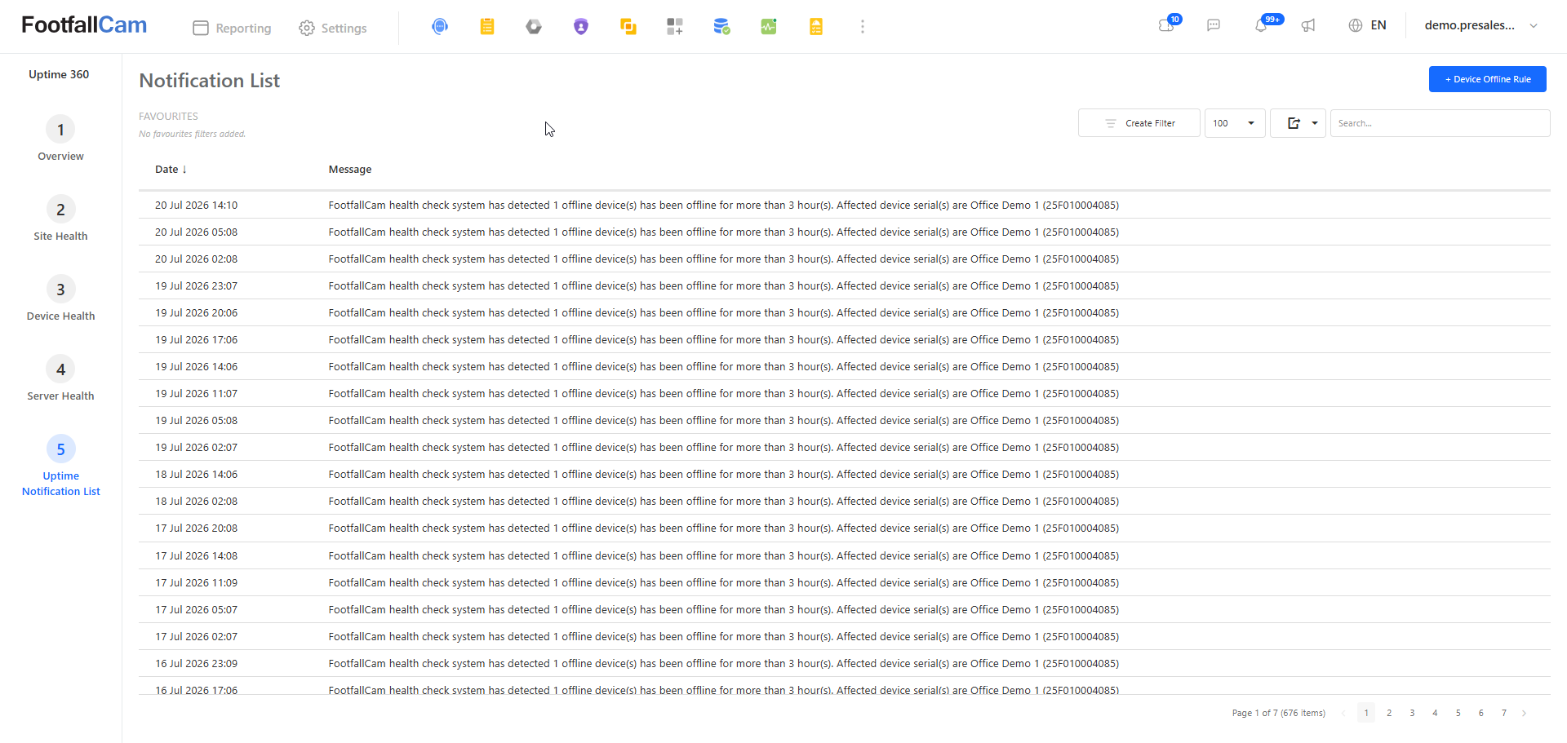Screen dimensions: 1567x743
Task: Click the globe language icon
Action: [x=1356, y=25]
